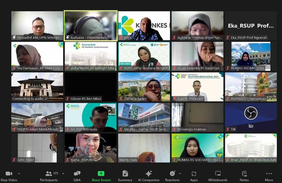Open the Reactions smiley icon
The height and width of the screenshot is (183, 282).
pyautogui.click(x=172, y=173)
